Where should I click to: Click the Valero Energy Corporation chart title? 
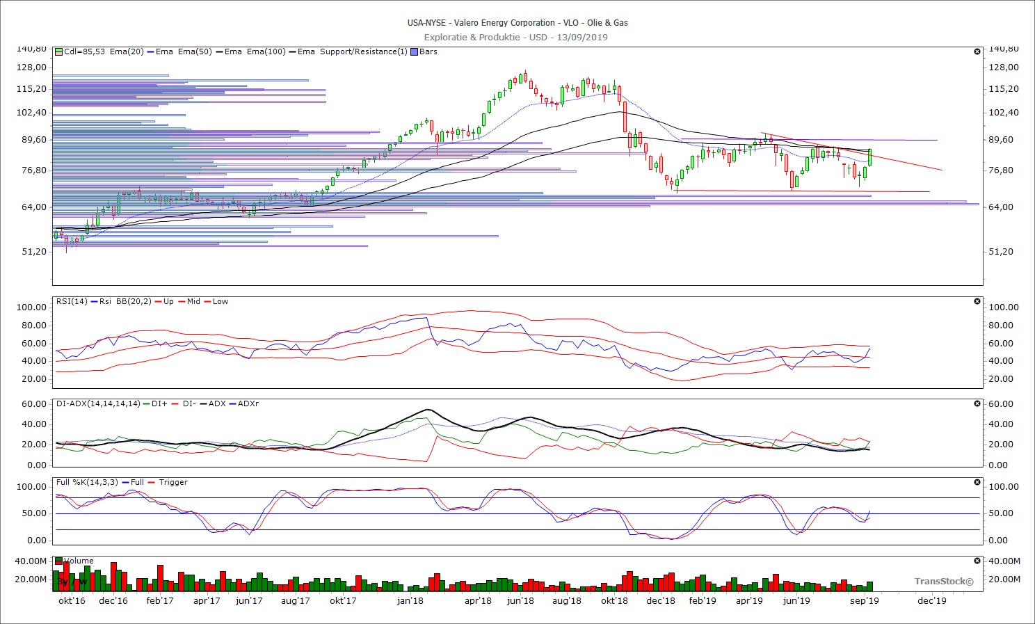click(x=517, y=23)
